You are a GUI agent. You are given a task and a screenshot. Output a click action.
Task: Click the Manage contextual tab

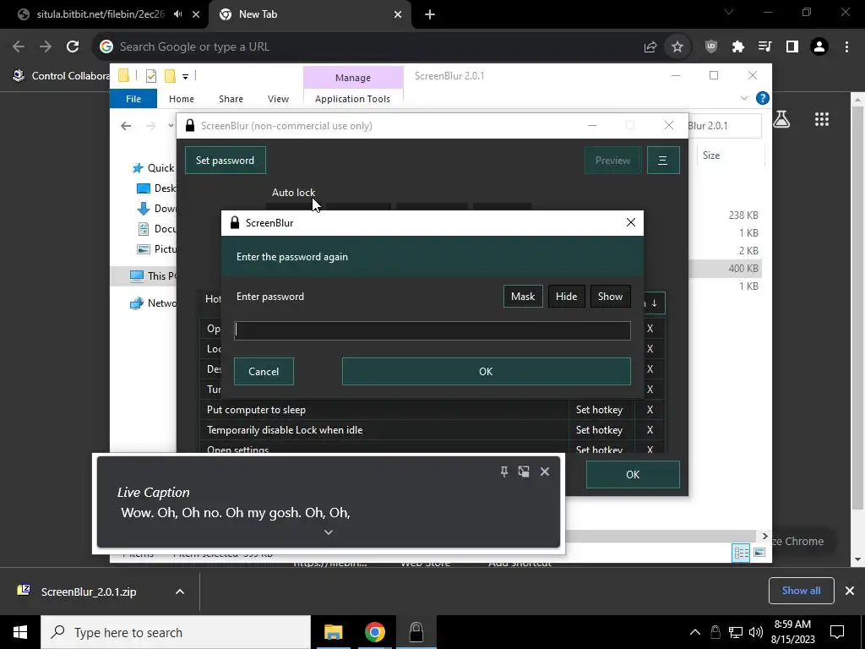click(x=352, y=78)
